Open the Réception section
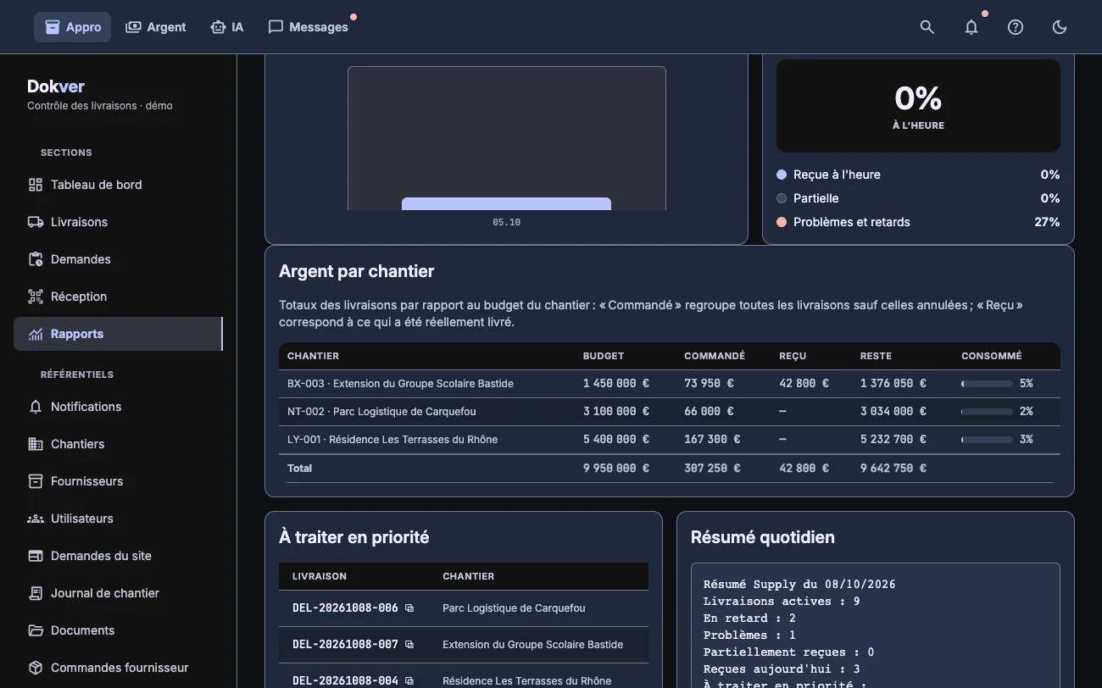Viewport: 1102px width, 688px height. coord(118,297)
